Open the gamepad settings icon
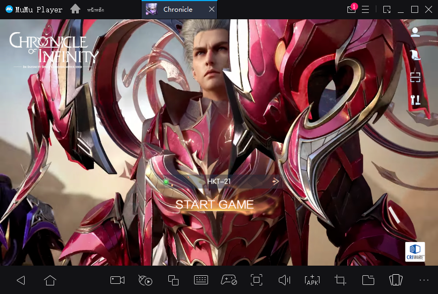This screenshot has width=438, height=294. click(229, 280)
